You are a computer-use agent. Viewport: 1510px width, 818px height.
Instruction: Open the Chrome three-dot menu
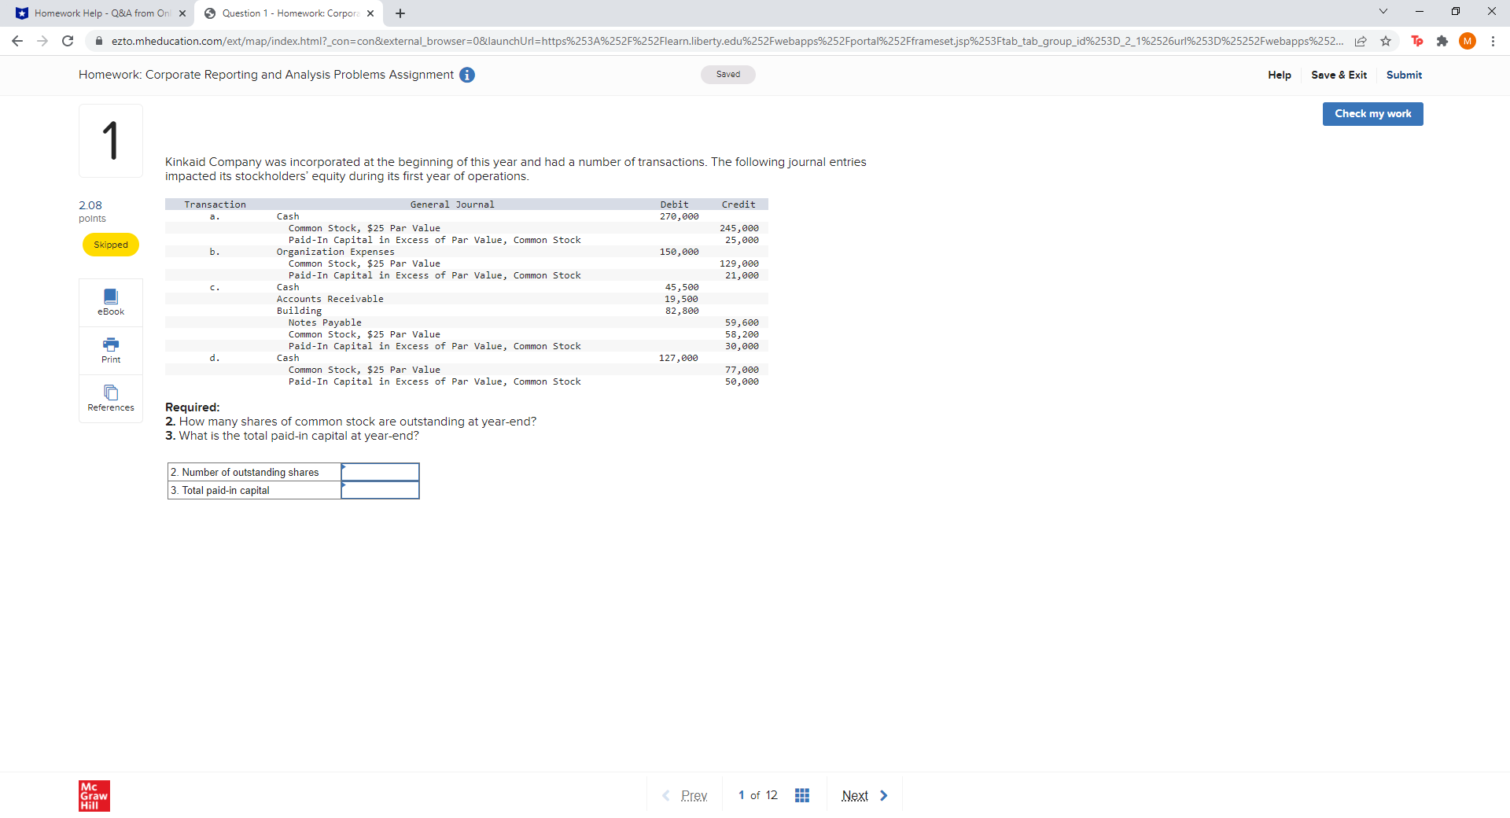point(1493,41)
